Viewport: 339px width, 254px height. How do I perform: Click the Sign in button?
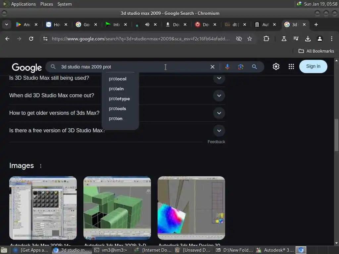point(313,66)
